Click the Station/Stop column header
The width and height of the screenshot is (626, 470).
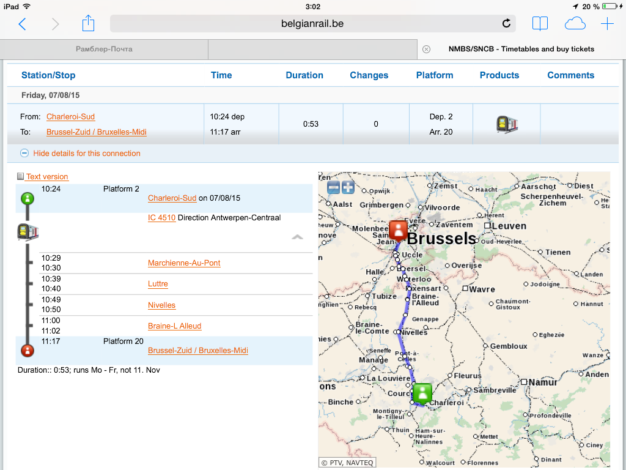pyautogui.click(x=48, y=75)
